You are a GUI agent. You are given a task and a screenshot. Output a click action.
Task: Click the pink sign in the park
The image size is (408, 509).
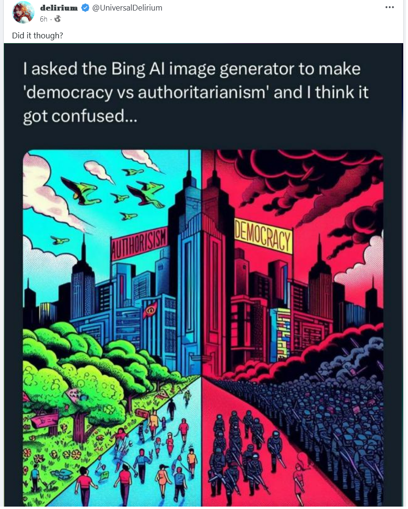point(46,421)
